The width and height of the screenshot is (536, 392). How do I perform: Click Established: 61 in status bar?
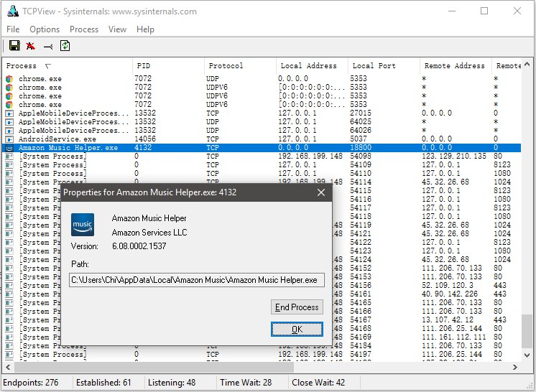[x=103, y=383]
